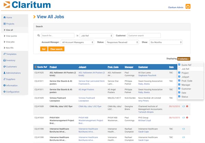Sort by the Date column header
Image resolution: width=205 pixels, height=143 pixels.
point(171,67)
